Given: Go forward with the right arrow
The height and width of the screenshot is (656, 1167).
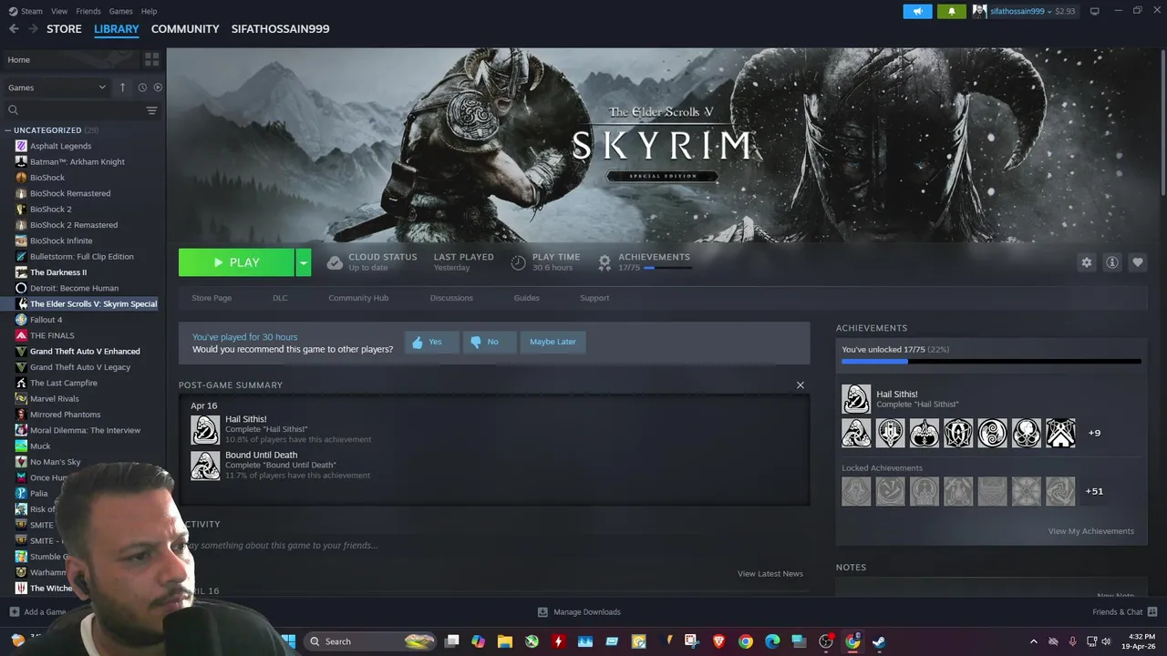Looking at the screenshot, I should pyautogui.click(x=34, y=29).
